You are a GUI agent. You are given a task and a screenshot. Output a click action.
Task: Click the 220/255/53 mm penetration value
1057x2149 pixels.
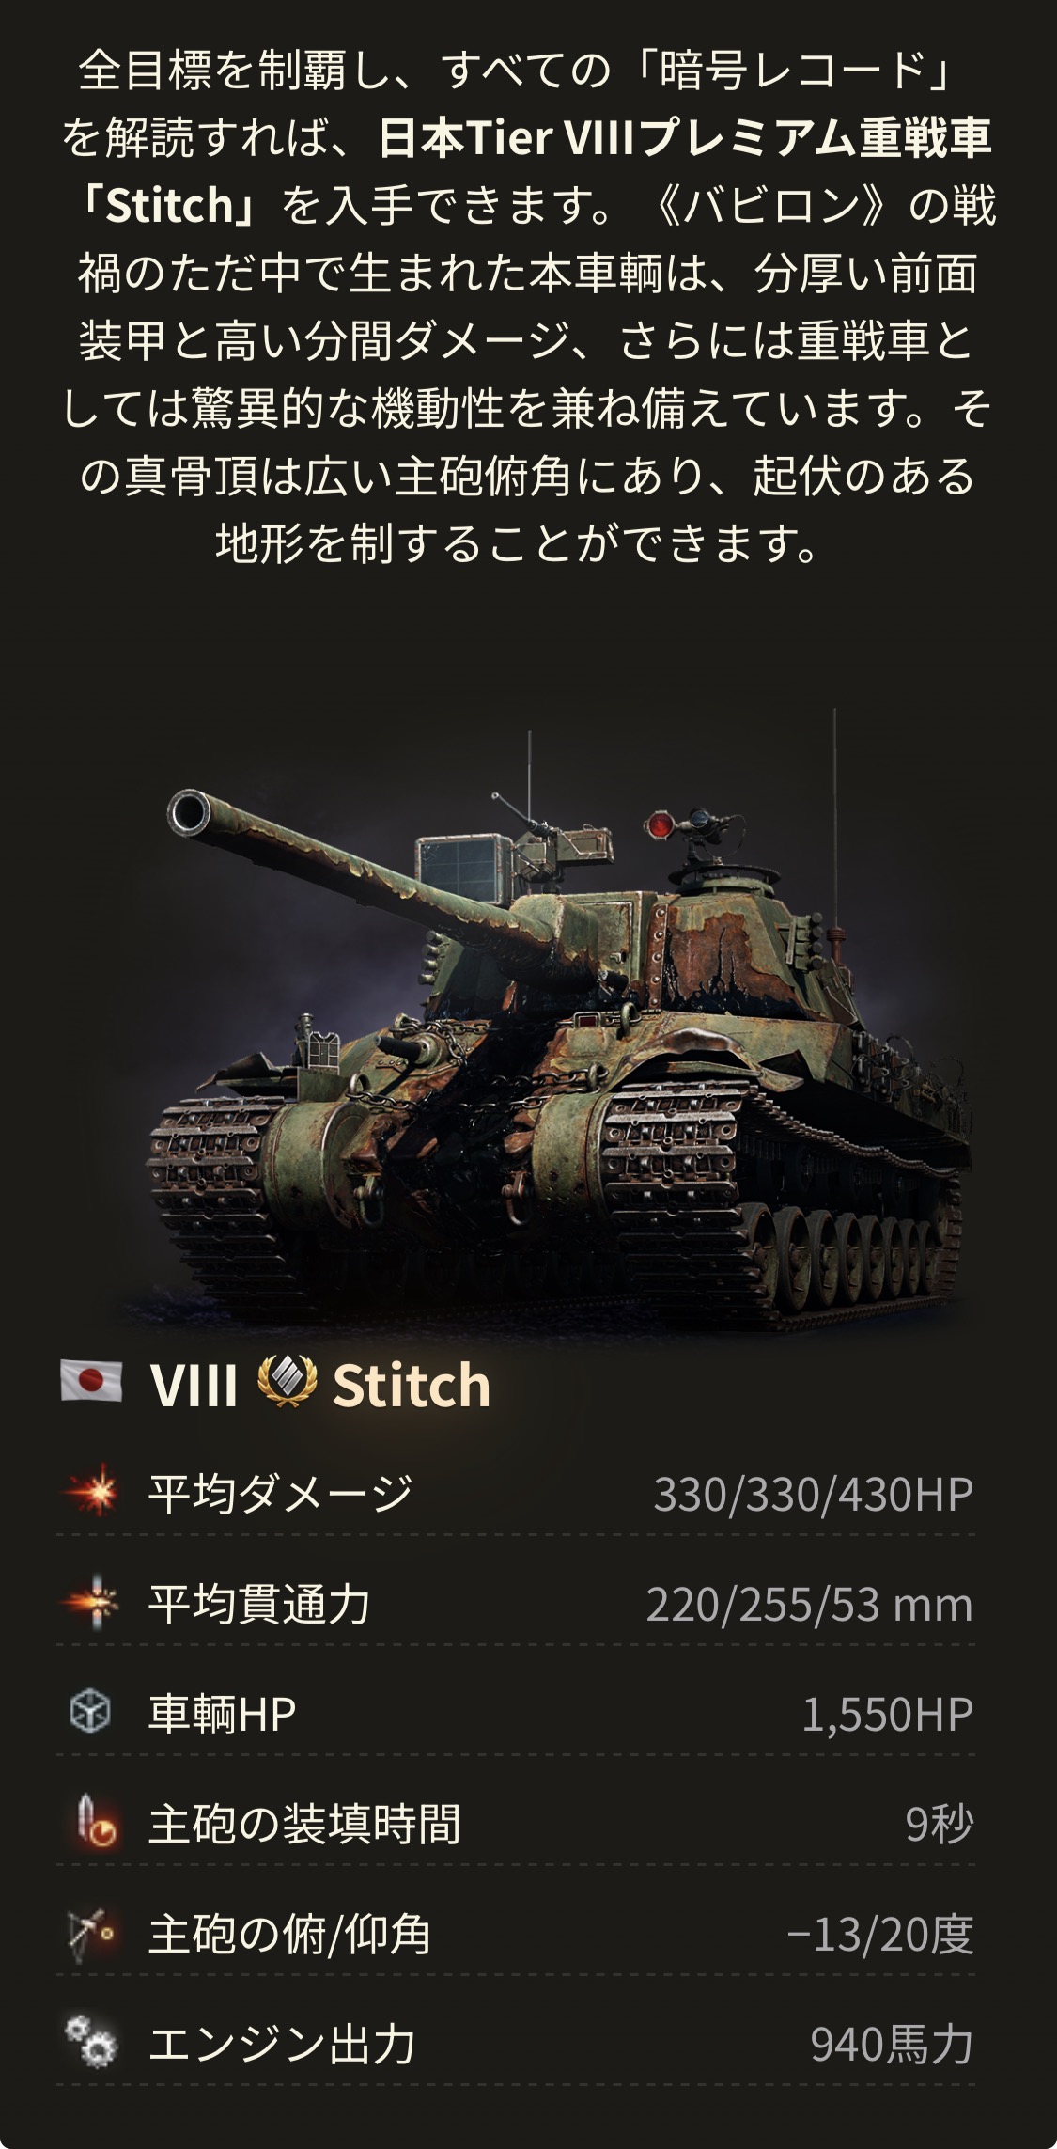tap(809, 1605)
